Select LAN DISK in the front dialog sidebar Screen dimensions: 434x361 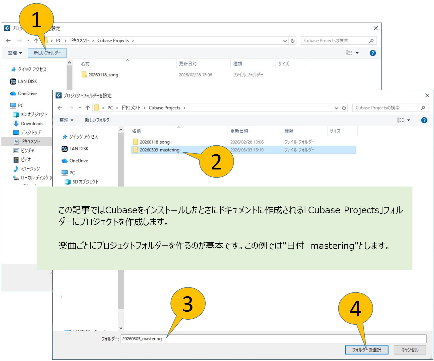tap(79, 149)
